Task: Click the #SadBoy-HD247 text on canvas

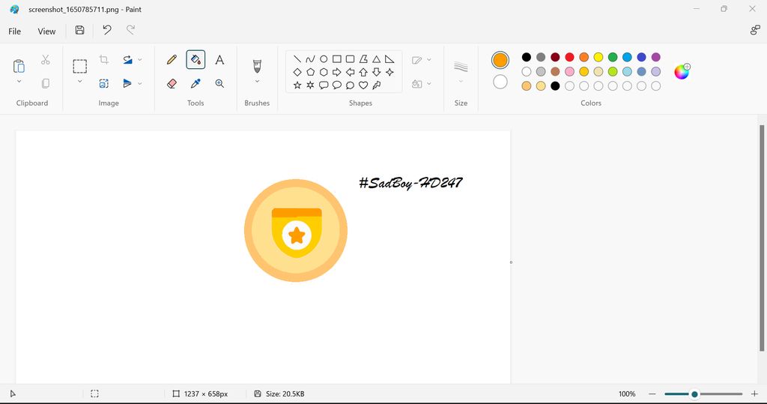Action: tap(410, 183)
